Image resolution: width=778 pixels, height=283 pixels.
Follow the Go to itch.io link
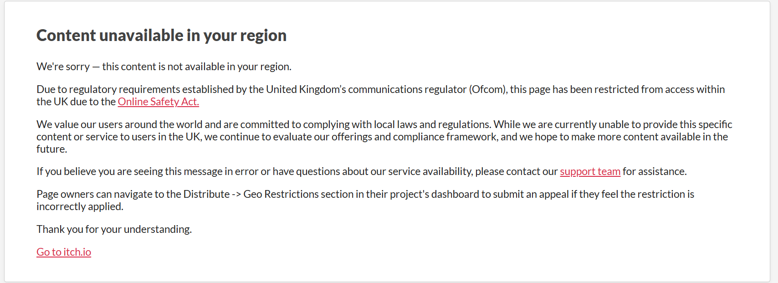click(x=64, y=252)
